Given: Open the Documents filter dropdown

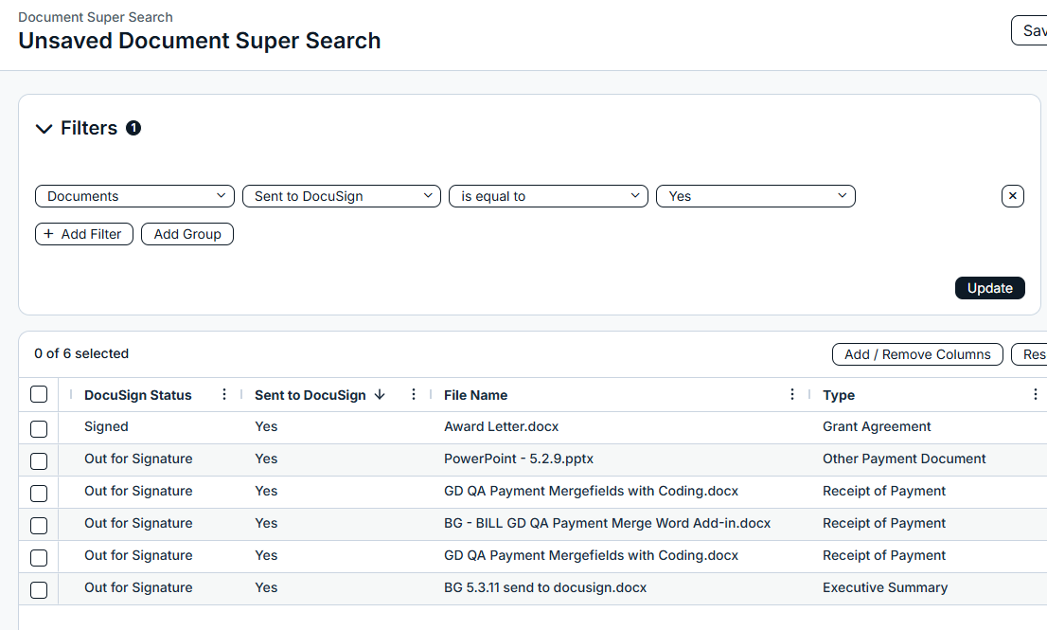Looking at the screenshot, I should (134, 196).
